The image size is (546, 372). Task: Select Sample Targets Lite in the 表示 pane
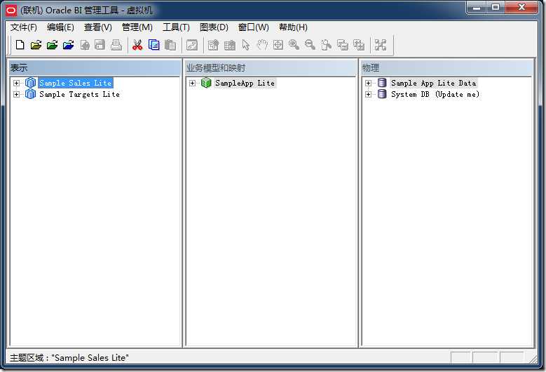[79, 95]
